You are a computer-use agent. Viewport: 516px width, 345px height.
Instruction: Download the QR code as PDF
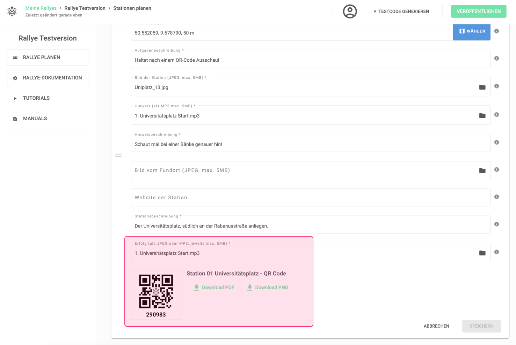(214, 287)
